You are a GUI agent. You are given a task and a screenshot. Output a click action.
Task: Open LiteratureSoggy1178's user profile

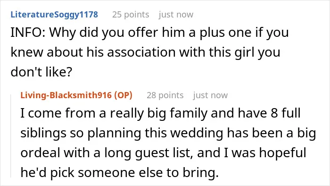pyautogui.click(x=54, y=15)
